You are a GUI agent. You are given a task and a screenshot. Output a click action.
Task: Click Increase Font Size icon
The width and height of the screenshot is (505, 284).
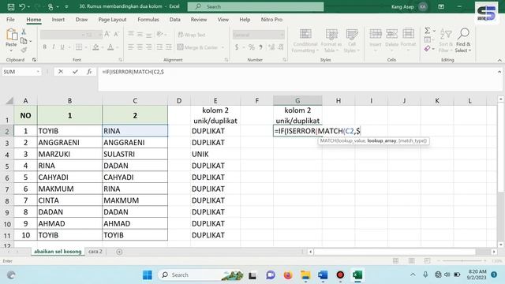(x=107, y=34)
